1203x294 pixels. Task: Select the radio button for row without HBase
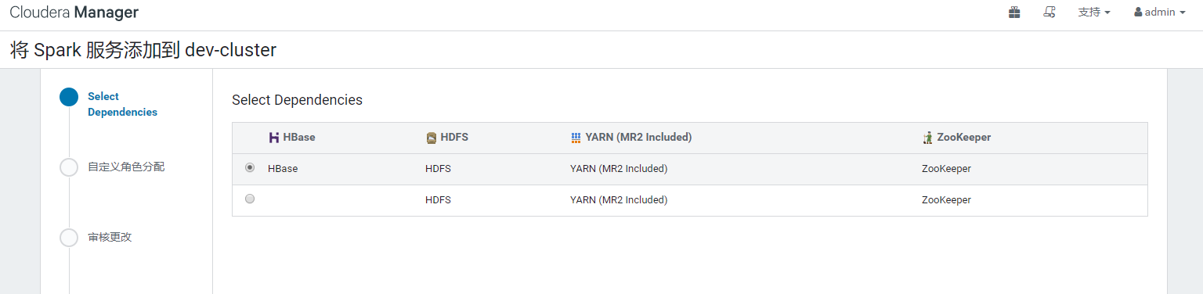250,199
